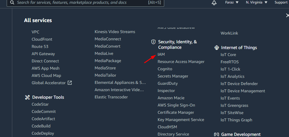Click the search magnifier icon

[12, 3]
